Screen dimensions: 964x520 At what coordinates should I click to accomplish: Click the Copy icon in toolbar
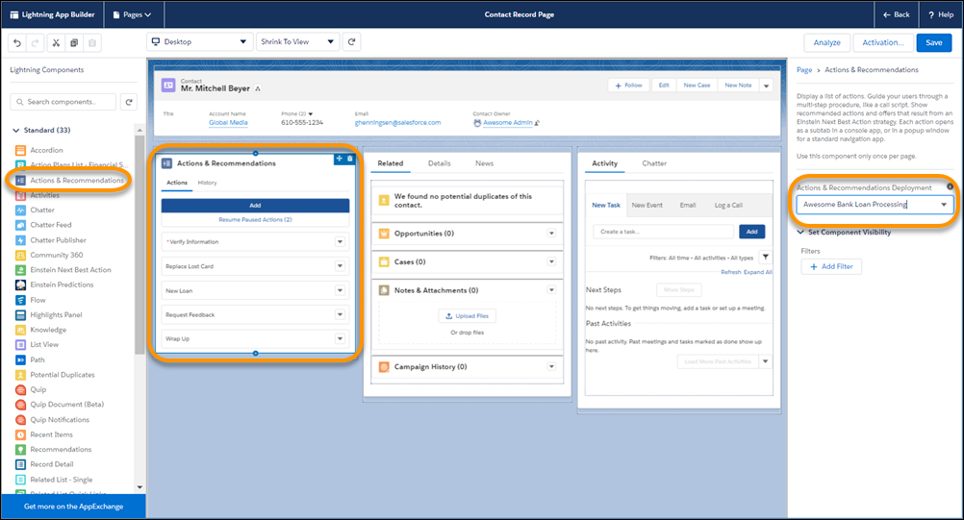74,42
